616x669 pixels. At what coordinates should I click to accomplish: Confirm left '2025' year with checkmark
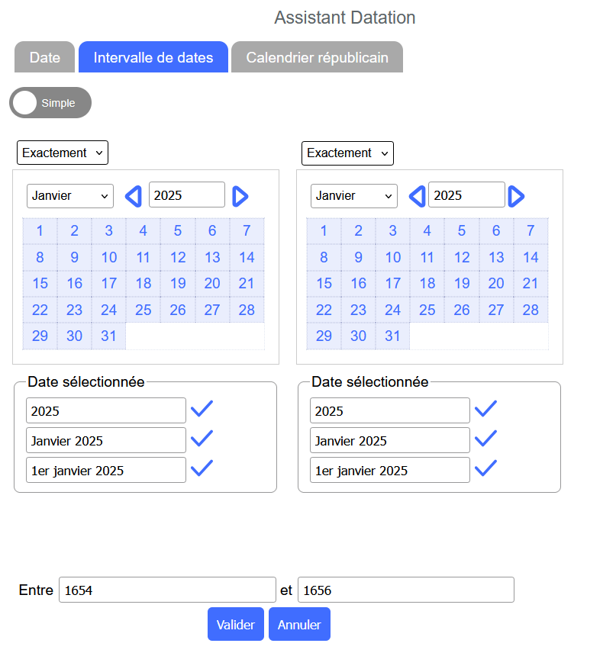[x=202, y=410]
